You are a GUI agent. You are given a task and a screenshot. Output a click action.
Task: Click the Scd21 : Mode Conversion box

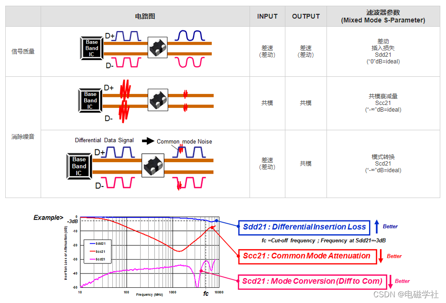tap(312, 282)
